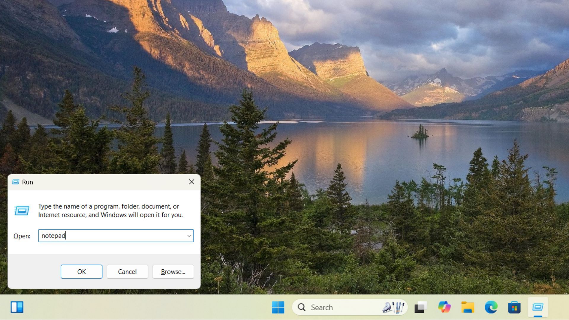Click the Browse button
Image resolution: width=569 pixels, height=320 pixels.
pos(173,271)
